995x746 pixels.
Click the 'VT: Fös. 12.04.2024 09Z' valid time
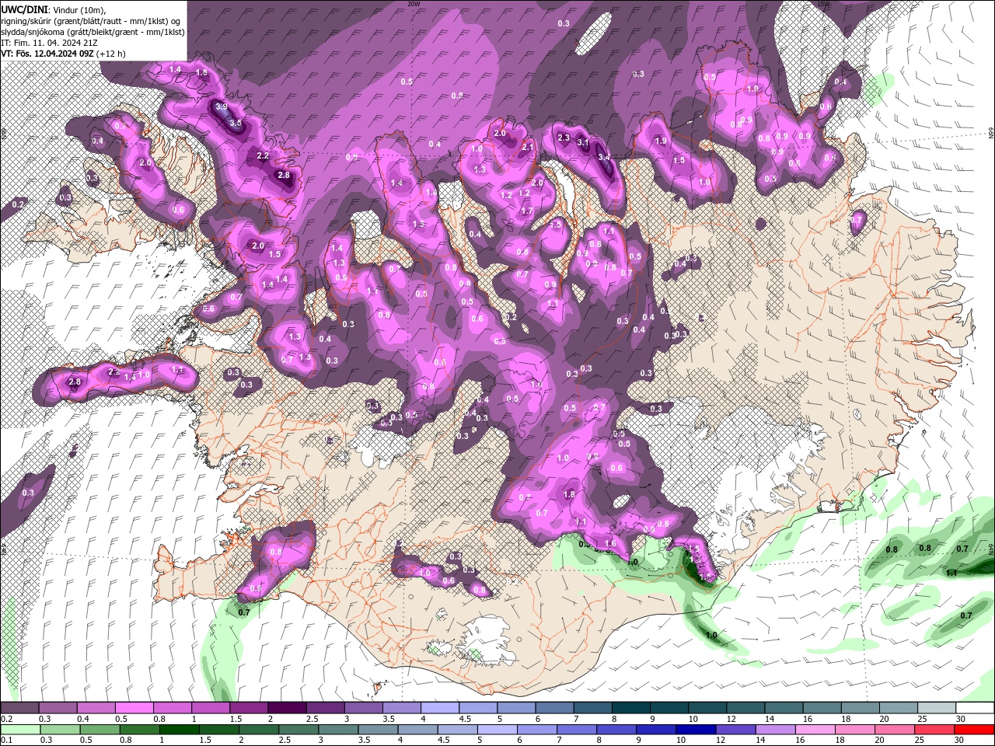pos(47,54)
